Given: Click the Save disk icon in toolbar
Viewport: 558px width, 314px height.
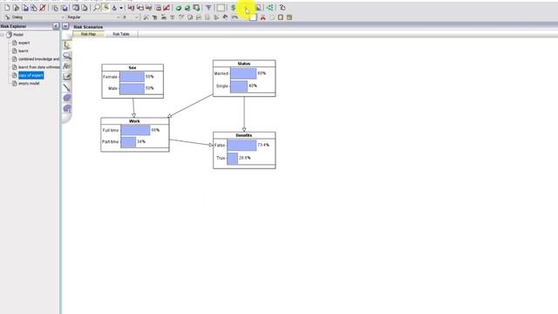Looking at the screenshot, I should pos(25,8).
